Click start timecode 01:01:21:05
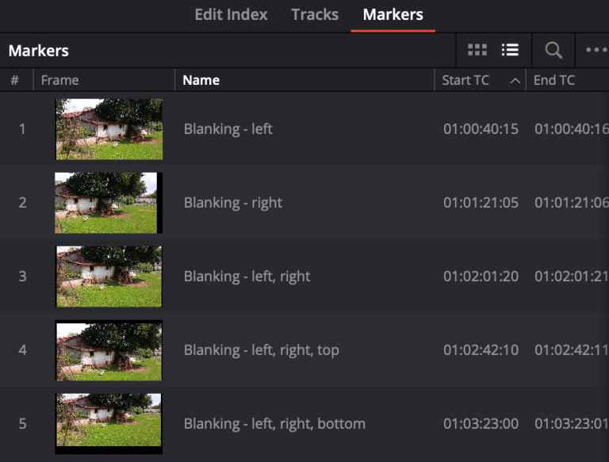 coord(481,203)
